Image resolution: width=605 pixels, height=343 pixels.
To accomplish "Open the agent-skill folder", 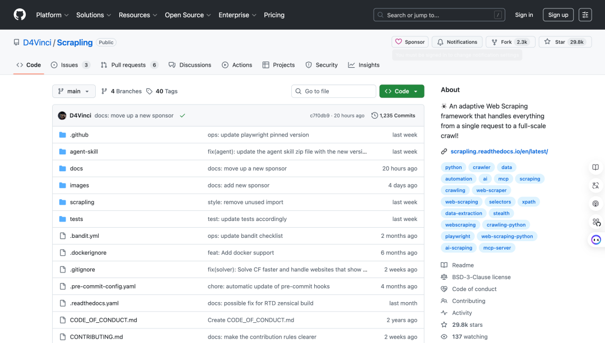I will [83, 152].
